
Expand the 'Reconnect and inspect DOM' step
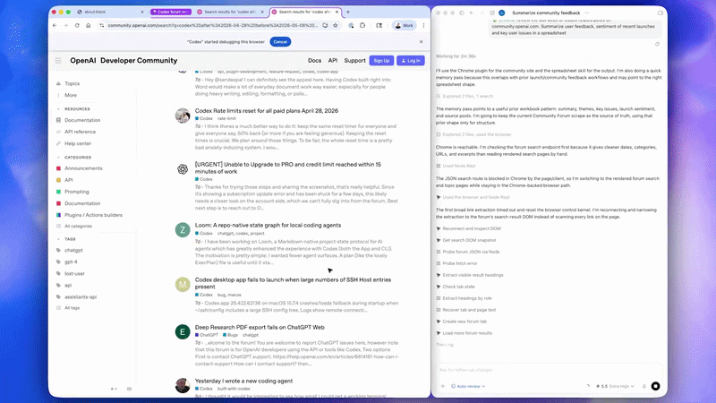(x=472, y=228)
